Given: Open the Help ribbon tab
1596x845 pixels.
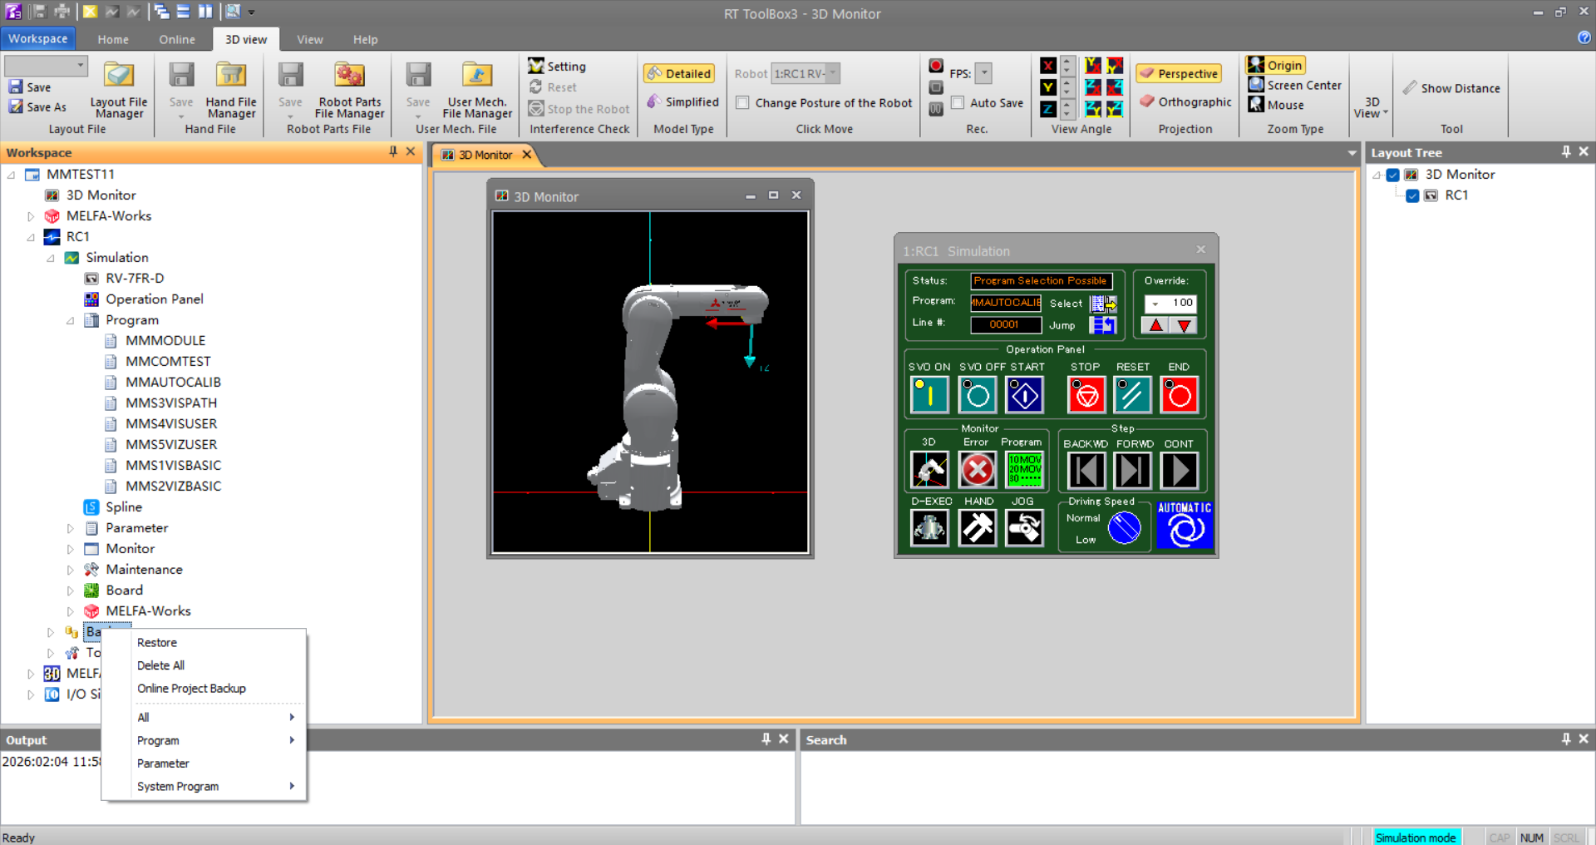Looking at the screenshot, I should pos(365,39).
